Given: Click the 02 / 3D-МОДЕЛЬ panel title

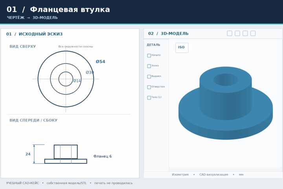Looking at the screenshot, I should 168,33.
